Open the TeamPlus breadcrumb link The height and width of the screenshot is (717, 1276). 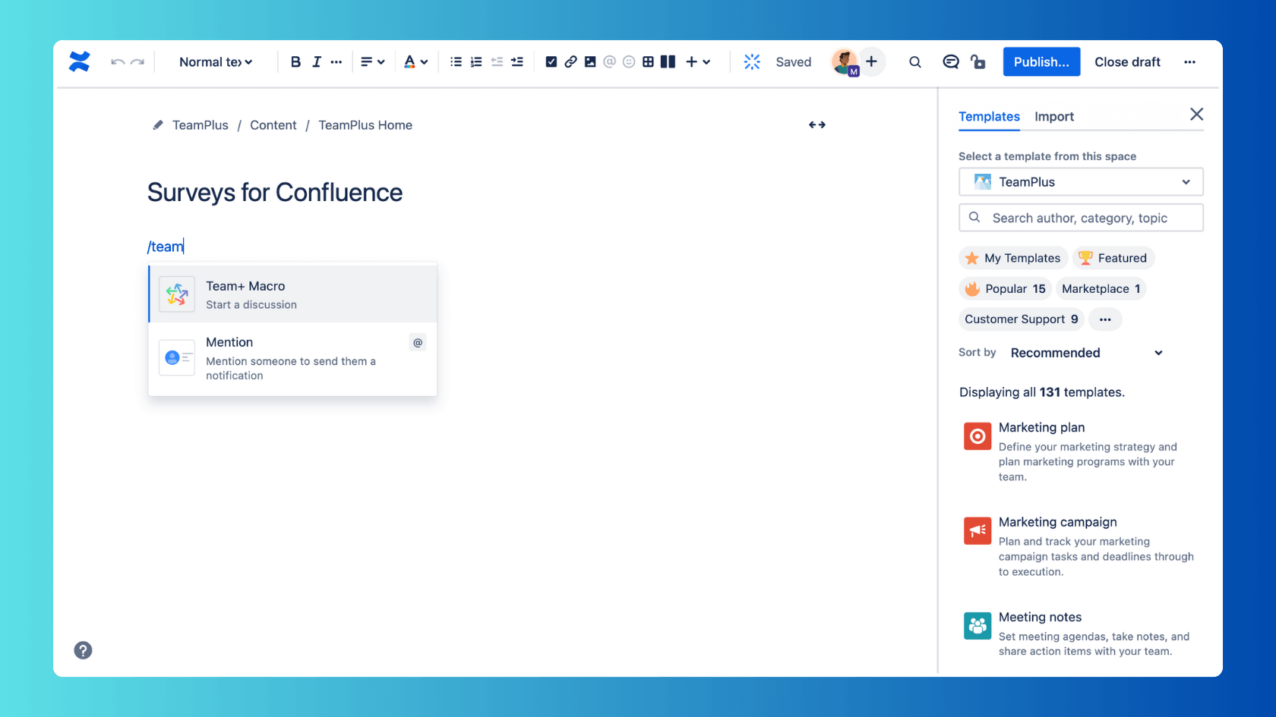[x=200, y=124]
